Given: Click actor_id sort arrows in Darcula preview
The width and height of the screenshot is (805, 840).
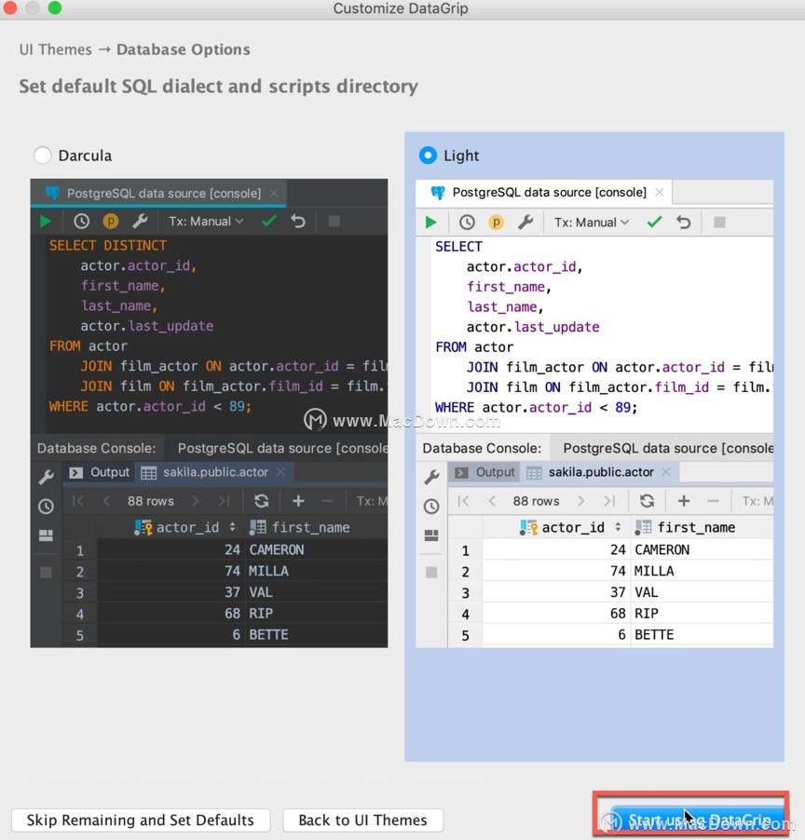Looking at the screenshot, I should (x=232, y=527).
